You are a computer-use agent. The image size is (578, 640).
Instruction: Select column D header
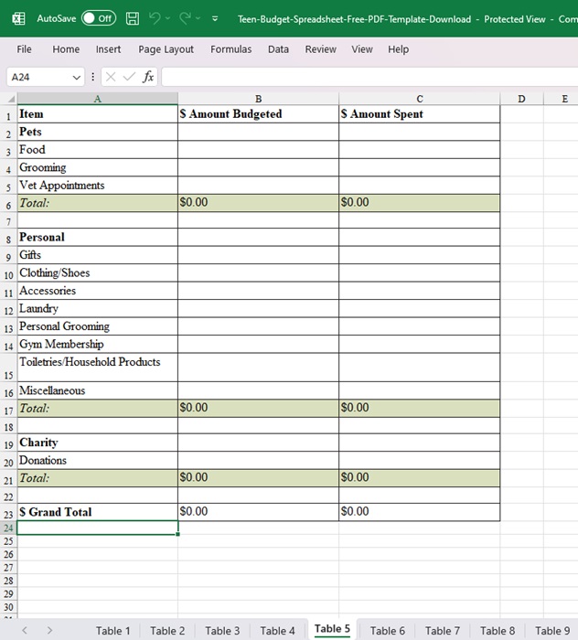[x=521, y=99]
